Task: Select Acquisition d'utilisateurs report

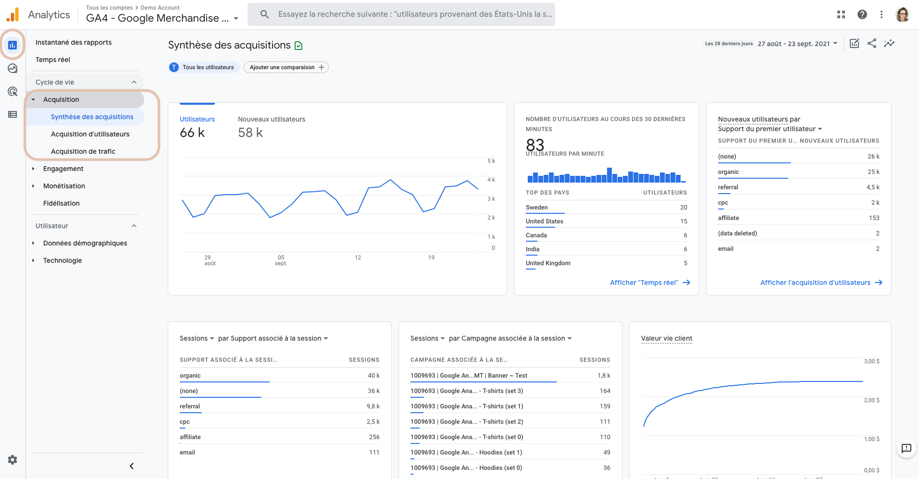Action: point(90,134)
